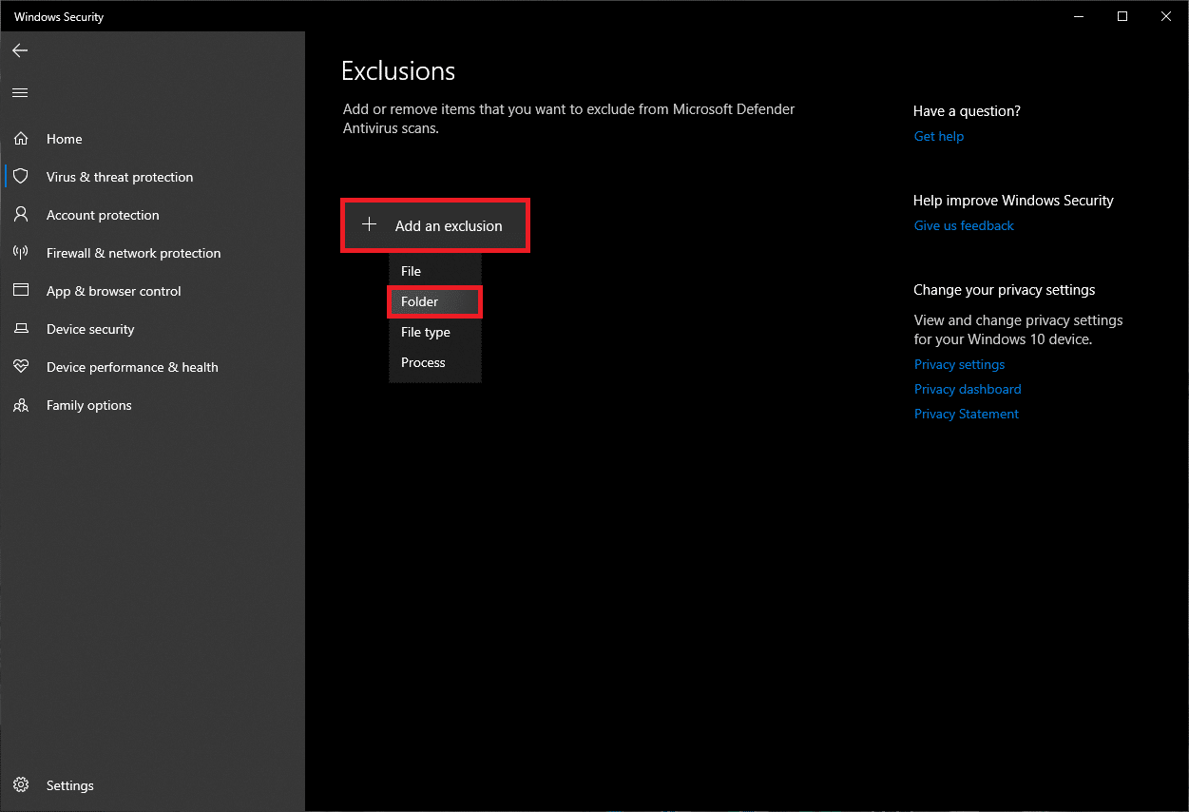Choose File from the exclusion menu
The image size is (1189, 812).
tap(412, 271)
